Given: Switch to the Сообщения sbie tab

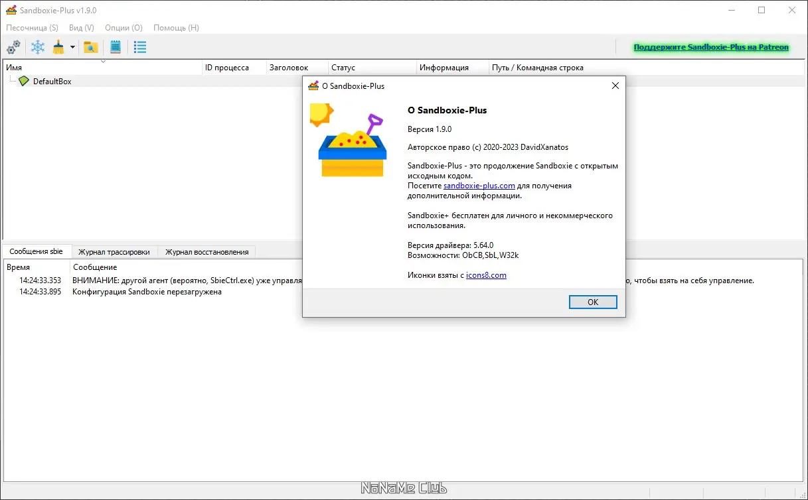Looking at the screenshot, I should (37, 251).
